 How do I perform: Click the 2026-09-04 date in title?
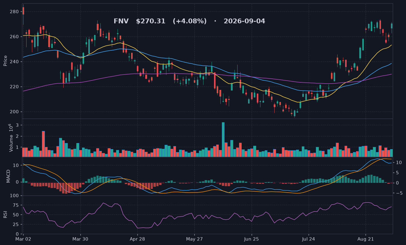244,21
